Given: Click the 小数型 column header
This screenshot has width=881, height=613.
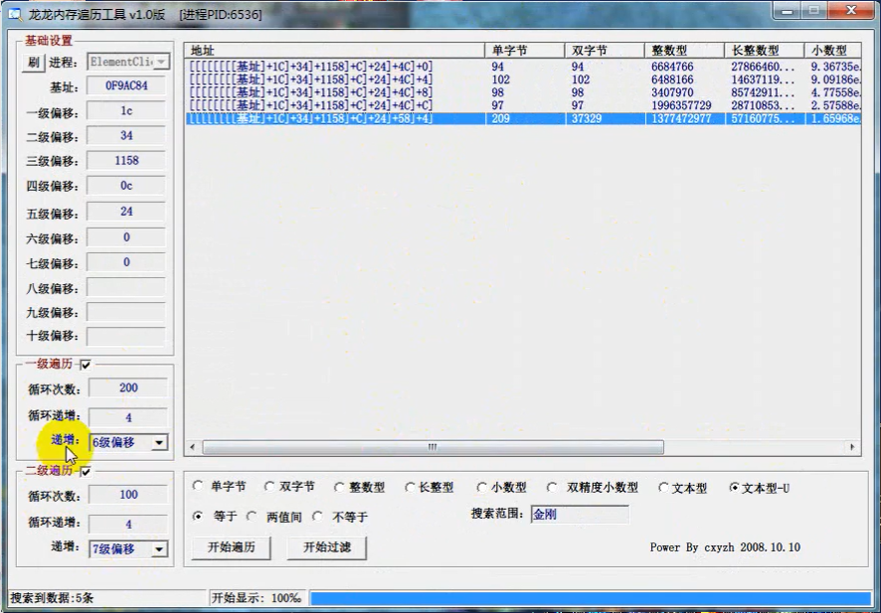Looking at the screenshot, I should point(832,50).
